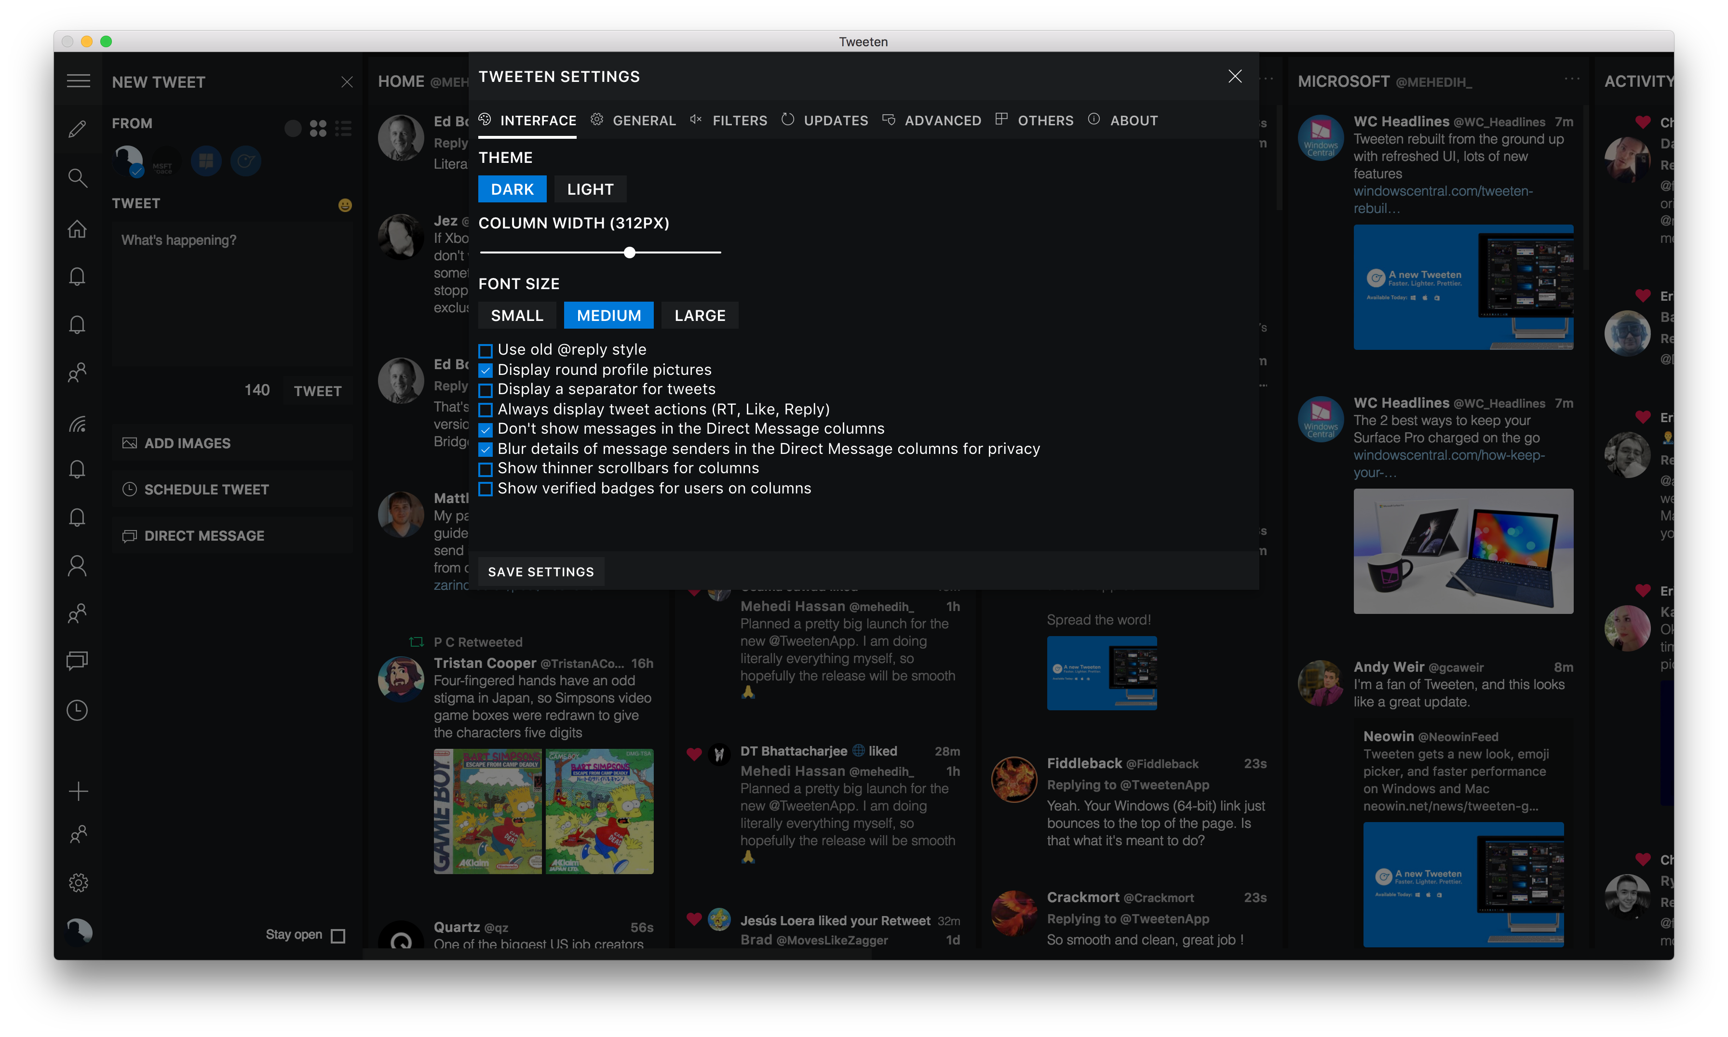Switch account view to grid icon

pyautogui.click(x=318, y=129)
